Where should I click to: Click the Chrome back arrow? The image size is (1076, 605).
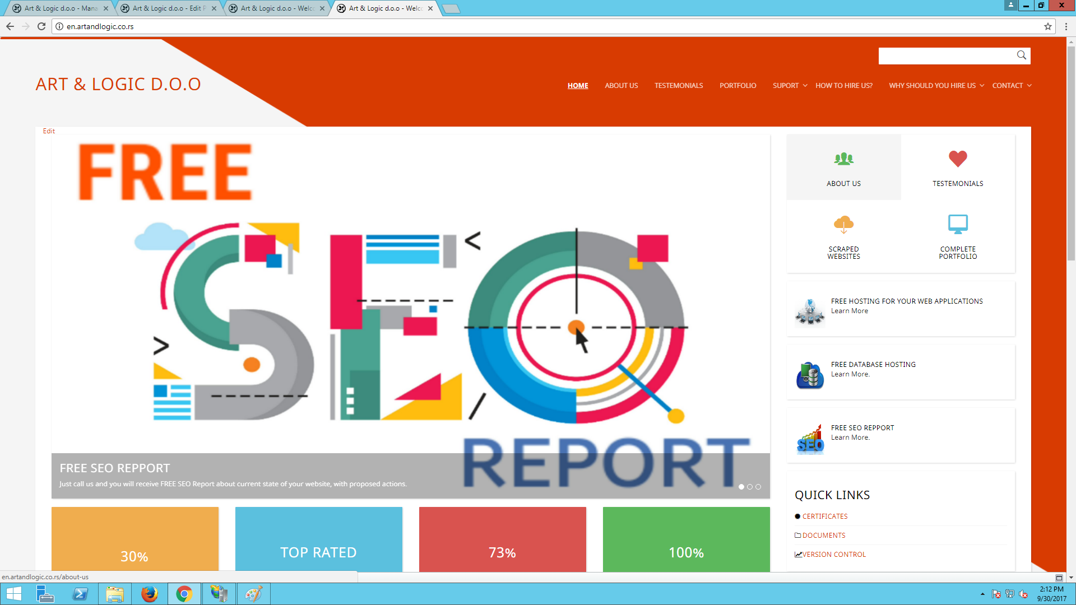tap(10, 26)
